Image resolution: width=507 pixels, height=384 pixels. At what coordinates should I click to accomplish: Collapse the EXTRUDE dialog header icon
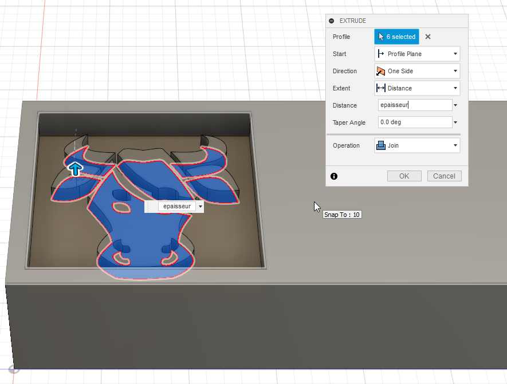pyautogui.click(x=332, y=21)
